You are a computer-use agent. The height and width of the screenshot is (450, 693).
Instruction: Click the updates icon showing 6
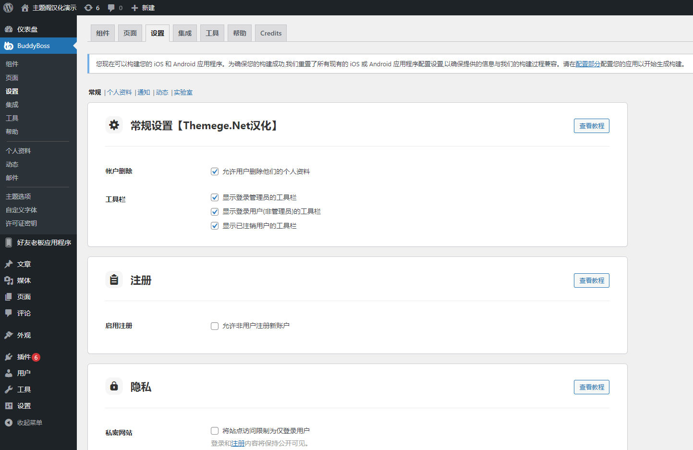88,8
